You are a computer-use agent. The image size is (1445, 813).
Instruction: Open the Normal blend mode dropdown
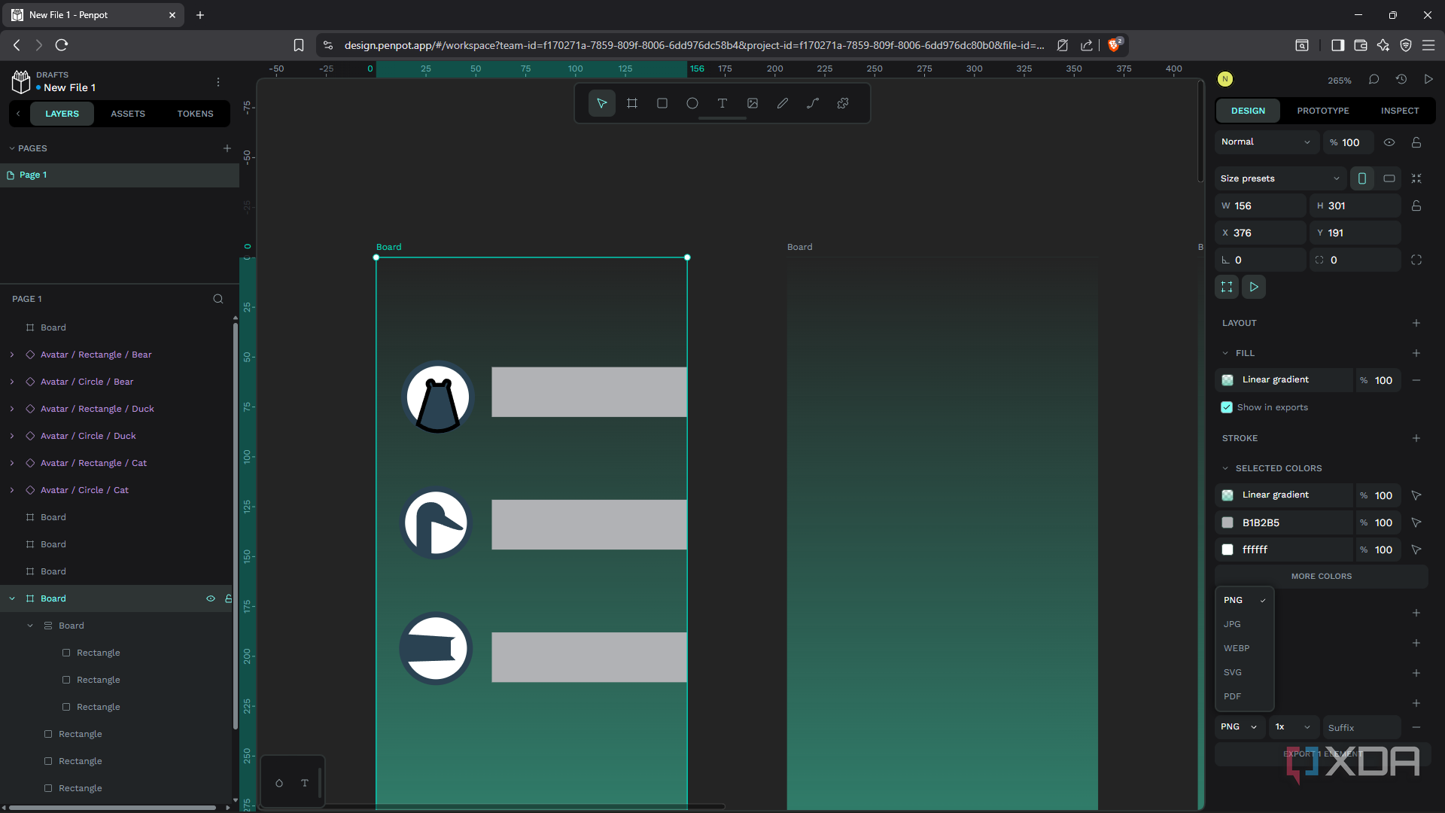[x=1267, y=142]
